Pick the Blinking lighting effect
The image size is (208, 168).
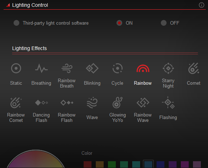coord(92,68)
